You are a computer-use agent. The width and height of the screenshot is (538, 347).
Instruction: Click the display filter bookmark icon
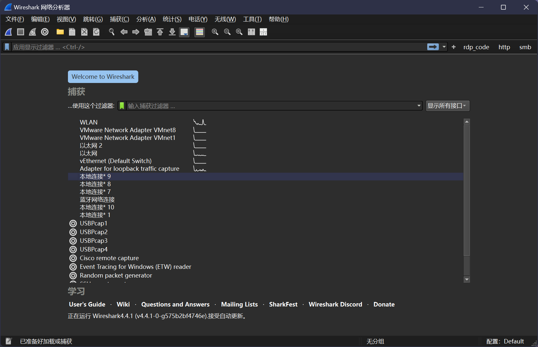tap(7, 47)
